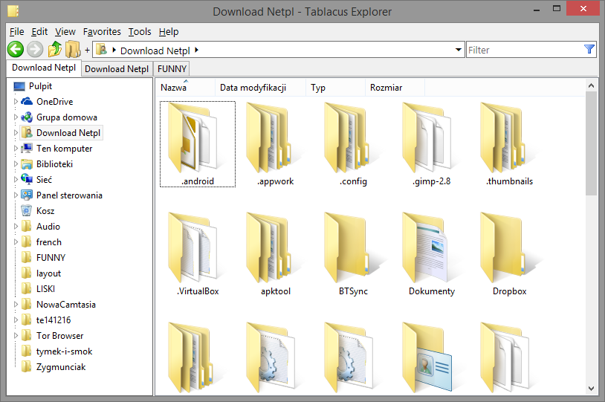The width and height of the screenshot is (605, 402).
Task: Click the Grupa domowa icon in tree
Action: click(27, 117)
